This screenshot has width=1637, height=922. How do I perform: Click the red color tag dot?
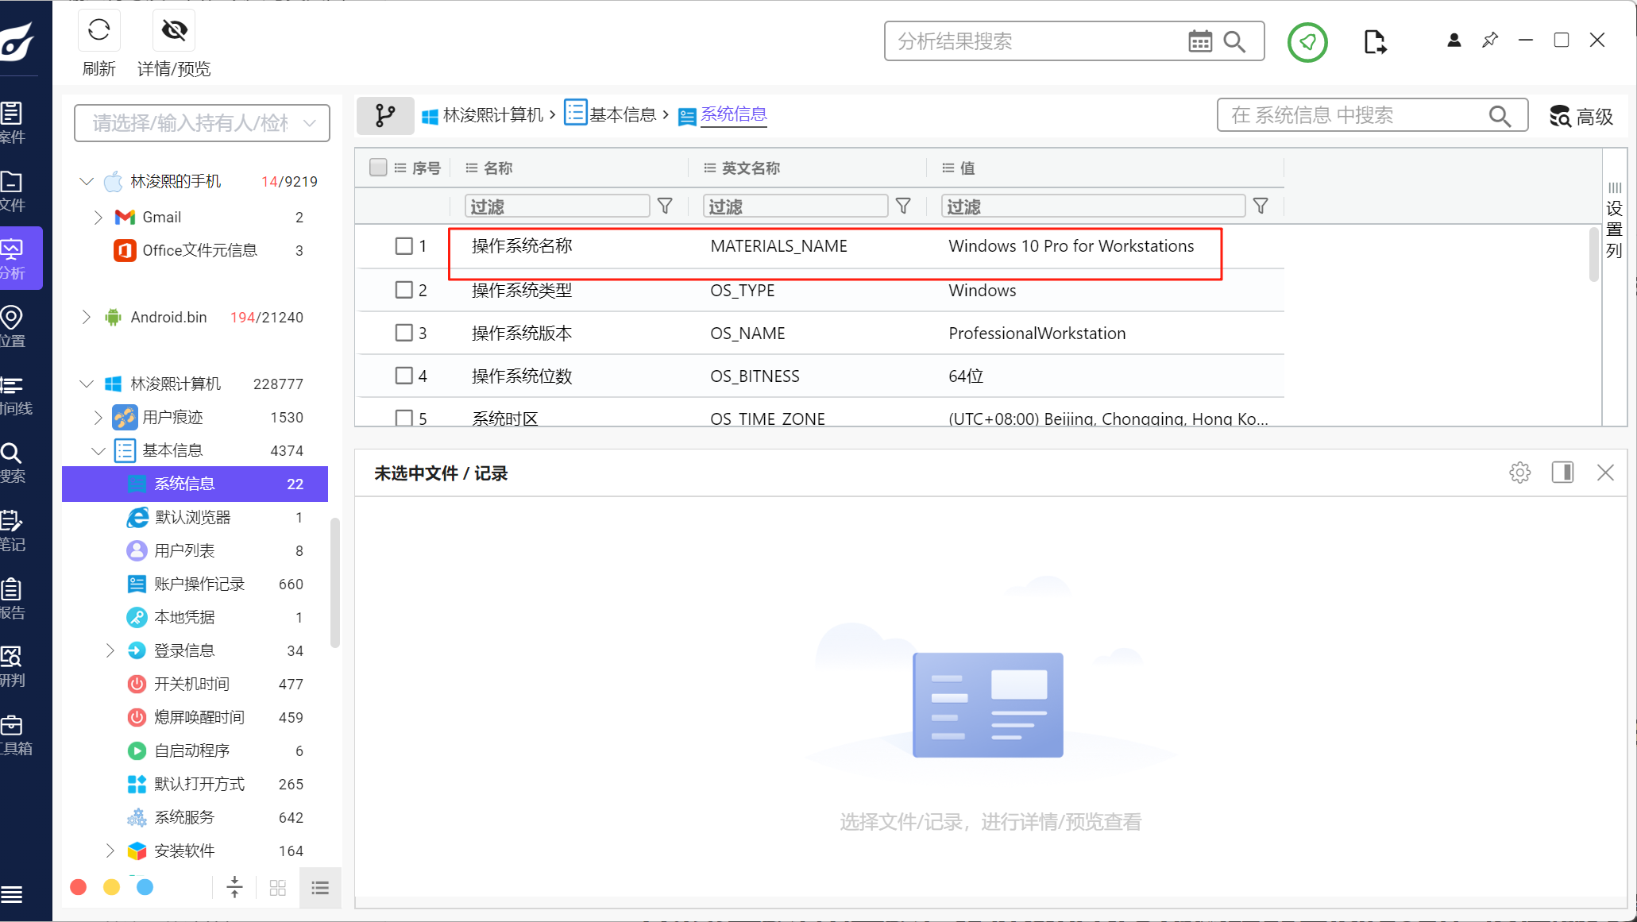point(78,887)
